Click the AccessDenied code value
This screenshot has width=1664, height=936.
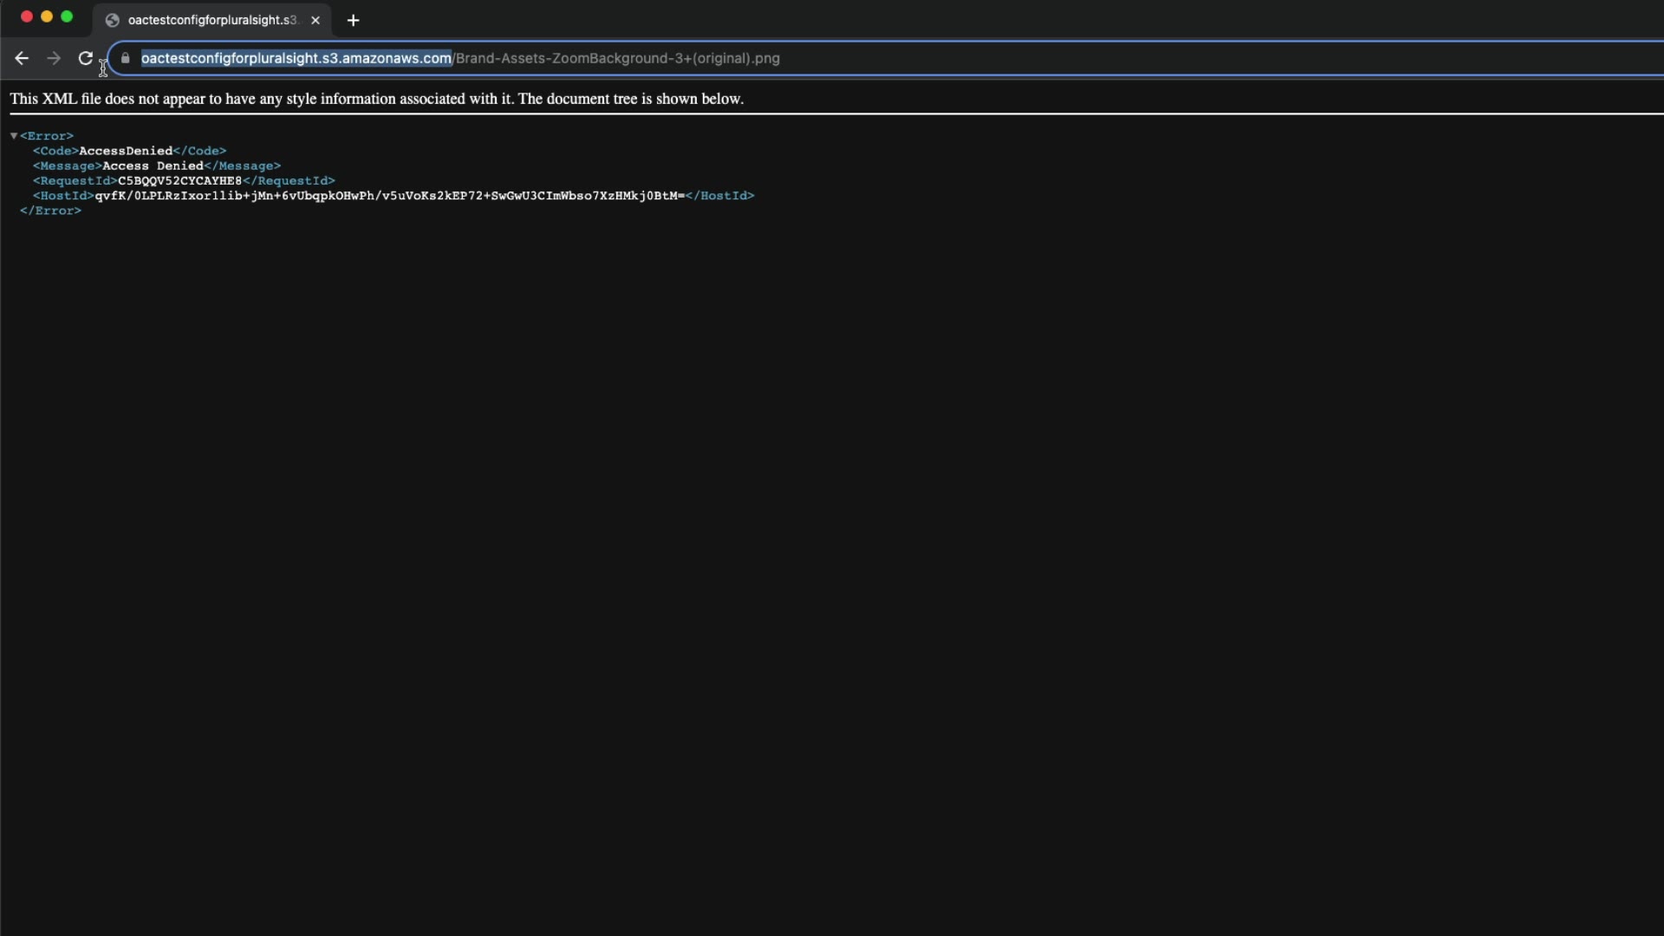(126, 151)
